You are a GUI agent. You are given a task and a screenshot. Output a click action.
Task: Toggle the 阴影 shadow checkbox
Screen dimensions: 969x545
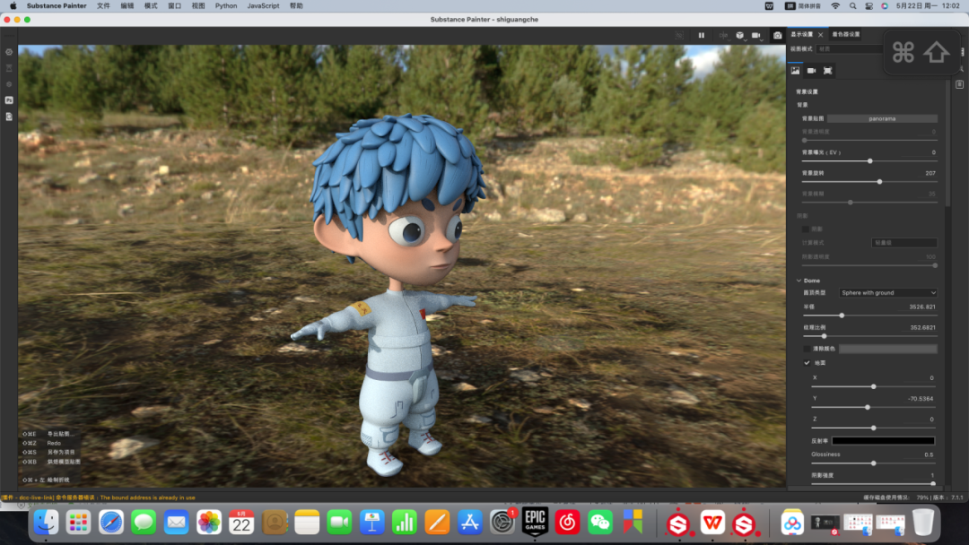click(805, 229)
